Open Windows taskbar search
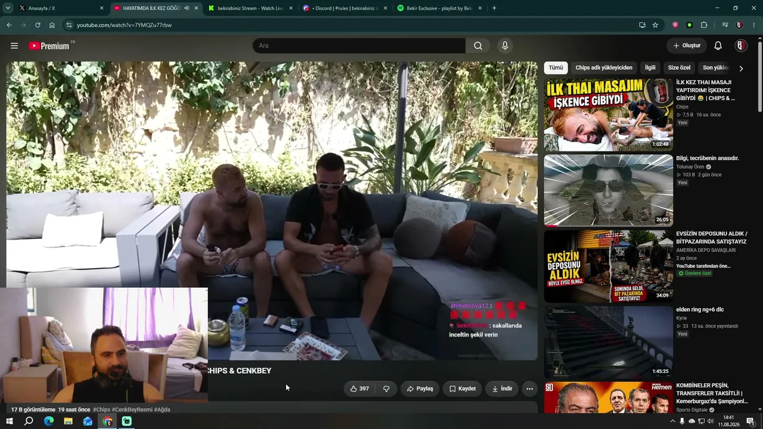 pyautogui.click(x=29, y=421)
